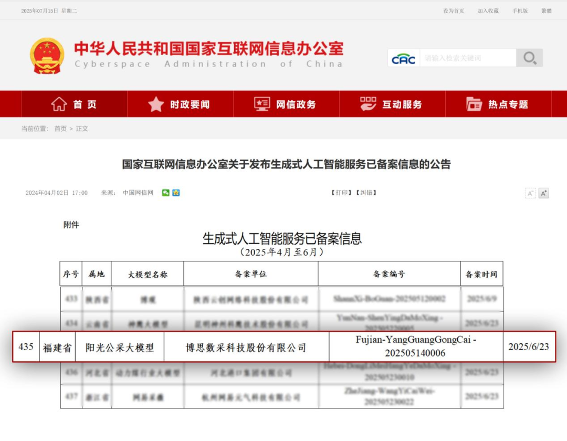Switch to 手机版 mobile version
Screen dimensions: 567x441
tap(520, 11)
